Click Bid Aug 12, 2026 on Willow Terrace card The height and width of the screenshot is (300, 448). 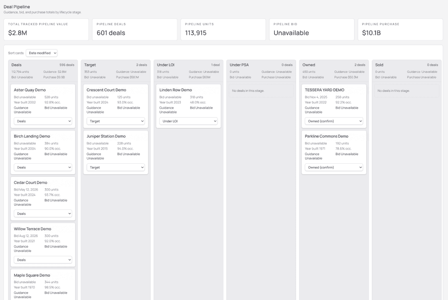[x=26, y=236]
